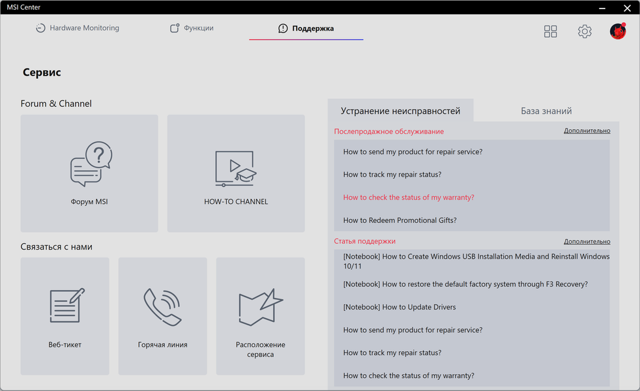Click the Hardware Monitoring gauge icon
This screenshot has width=640, height=391.
[x=40, y=28]
